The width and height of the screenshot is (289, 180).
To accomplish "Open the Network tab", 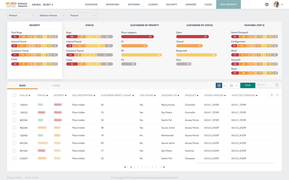I will click(x=134, y=4).
